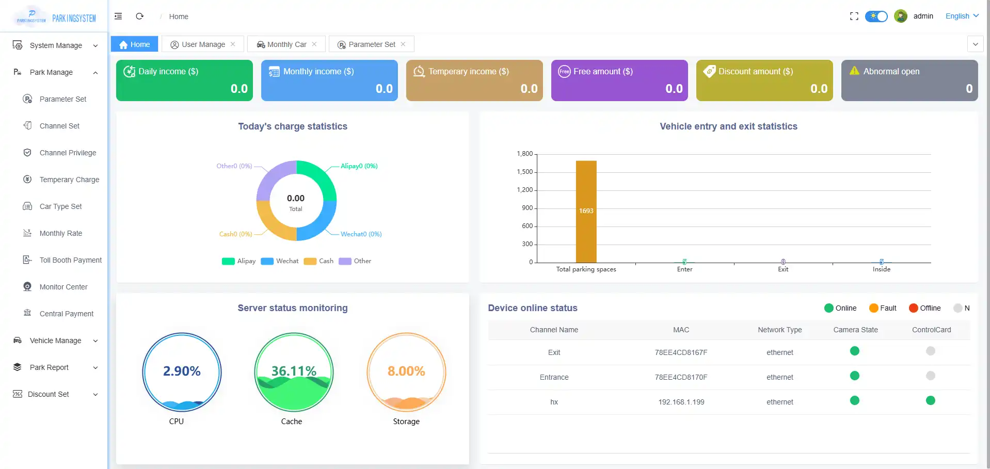
Task: Open the Monitor Center
Action: pos(27,286)
